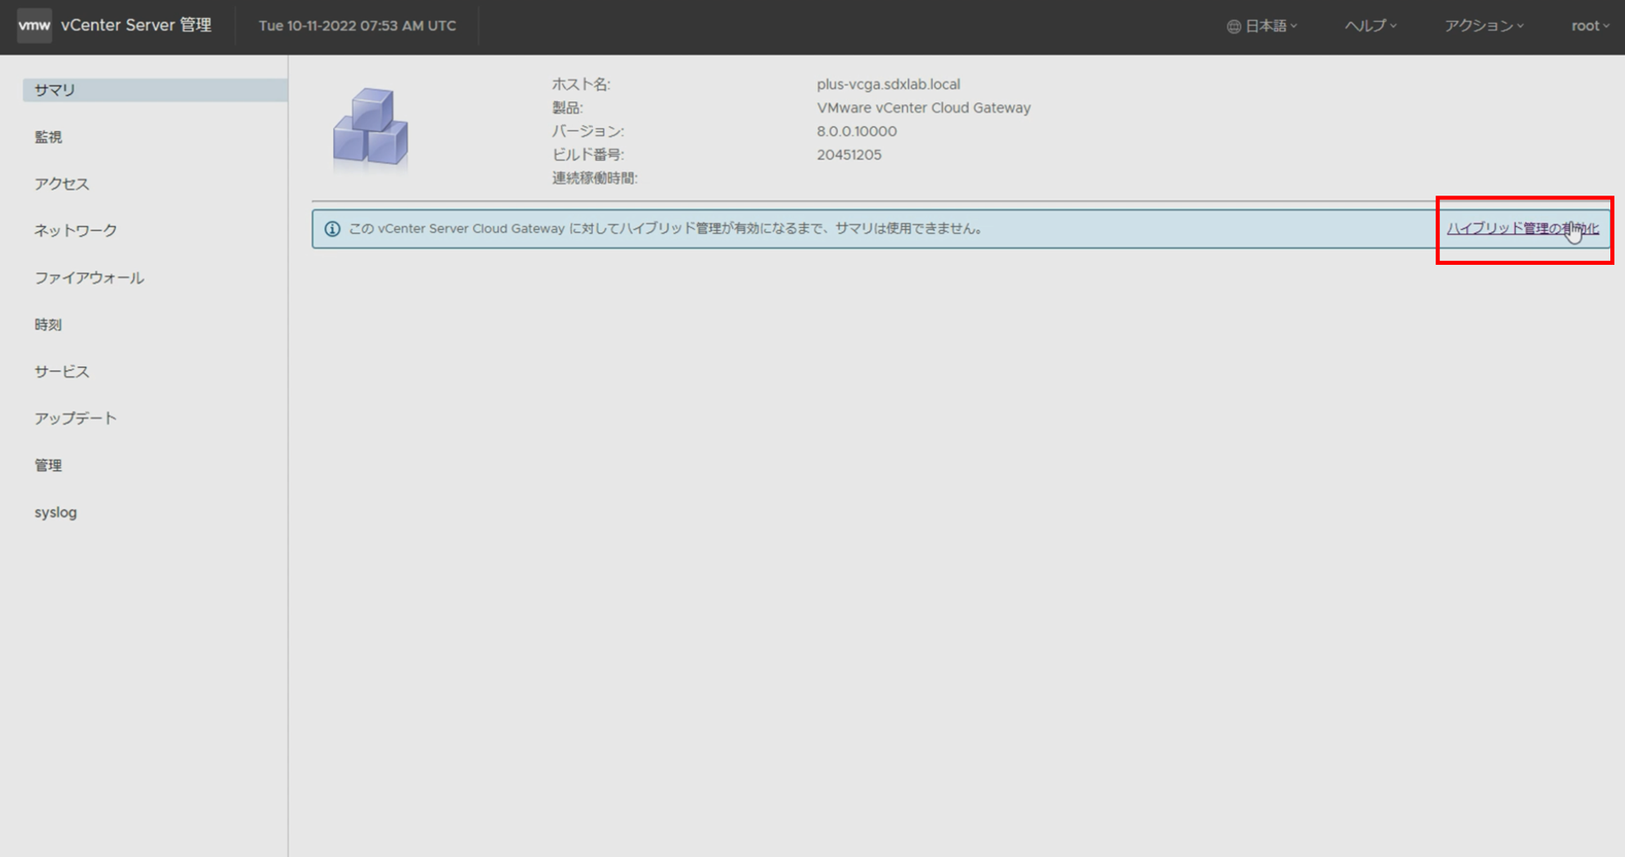This screenshot has width=1625, height=857.
Task: Open the アップデート page
Action: click(75, 418)
